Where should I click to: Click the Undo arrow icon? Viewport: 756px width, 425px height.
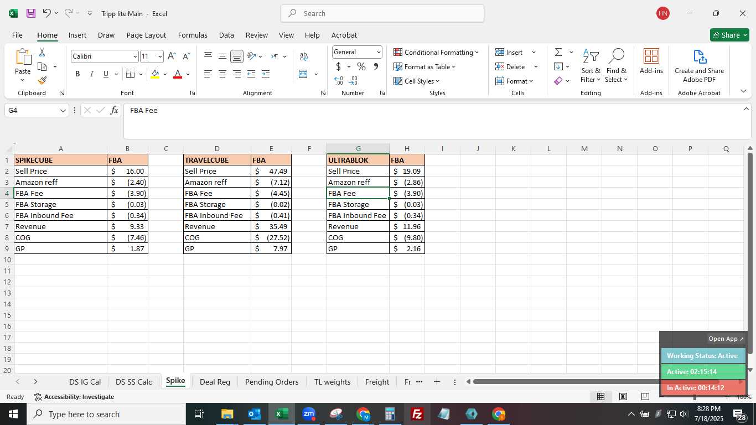click(47, 13)
